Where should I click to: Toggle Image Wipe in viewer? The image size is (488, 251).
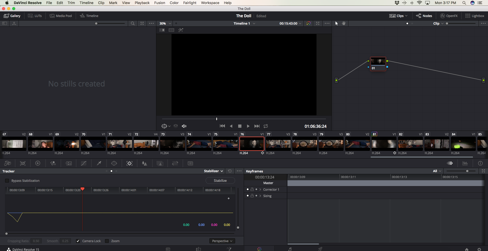point(162,30)
